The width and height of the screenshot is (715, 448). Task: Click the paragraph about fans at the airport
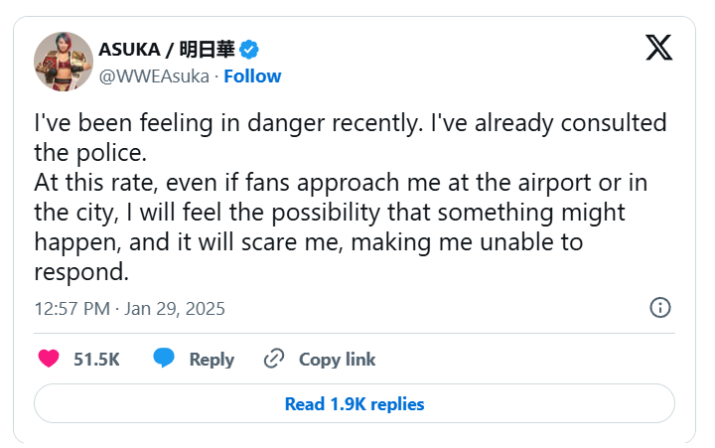coord(338,213)
